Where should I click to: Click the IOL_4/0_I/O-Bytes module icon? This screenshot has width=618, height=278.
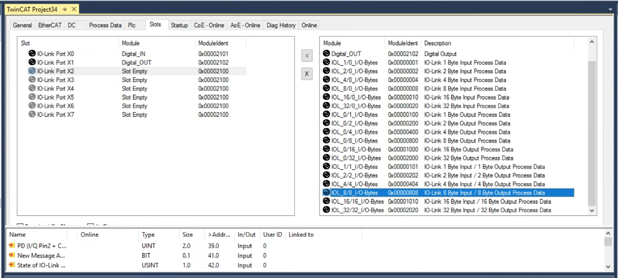coord(326,80)
